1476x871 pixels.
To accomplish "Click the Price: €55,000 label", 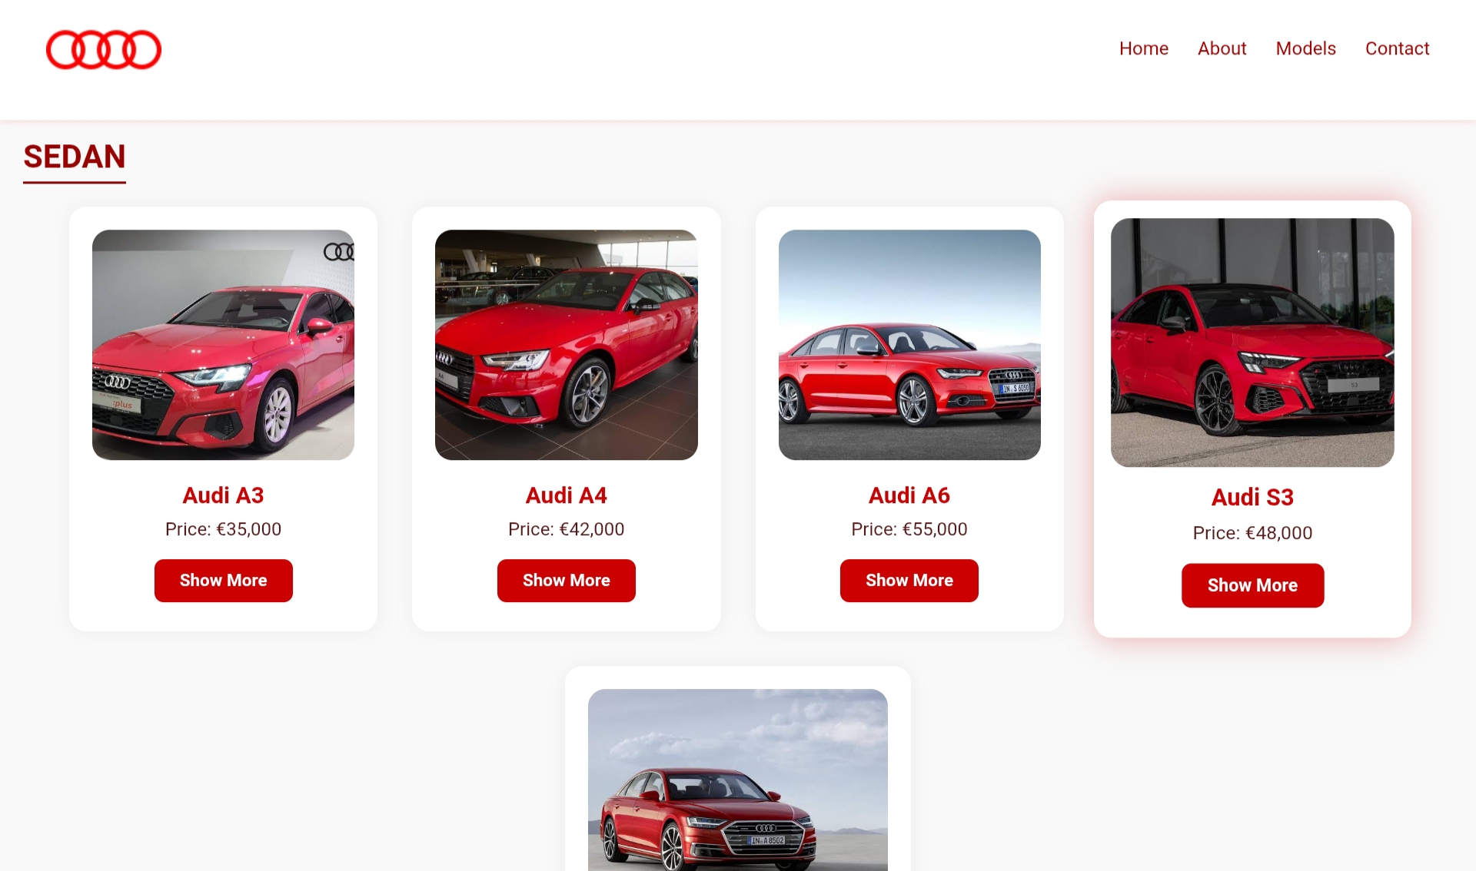I will (909, 529).
